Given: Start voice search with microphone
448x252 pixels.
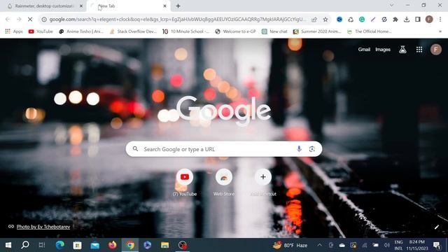Looking at the screenshot, I should point(299,149).
